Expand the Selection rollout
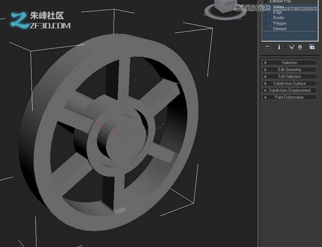This screenshot has width=322, height=247. pos(289,62)
